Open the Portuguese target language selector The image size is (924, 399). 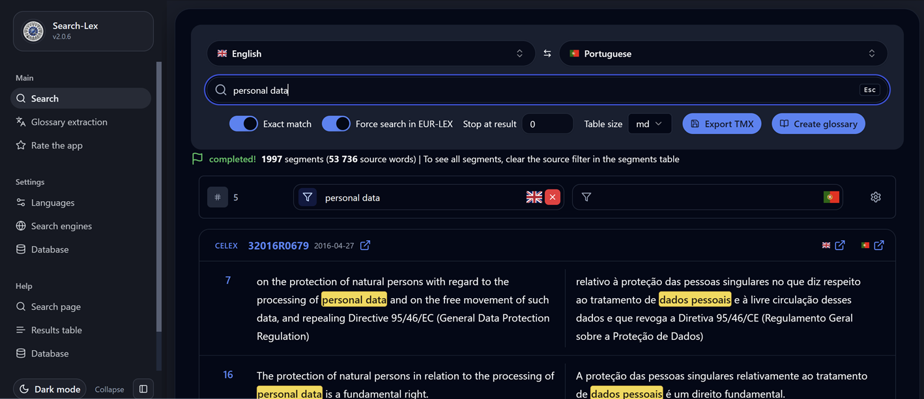tap(723, 53)
